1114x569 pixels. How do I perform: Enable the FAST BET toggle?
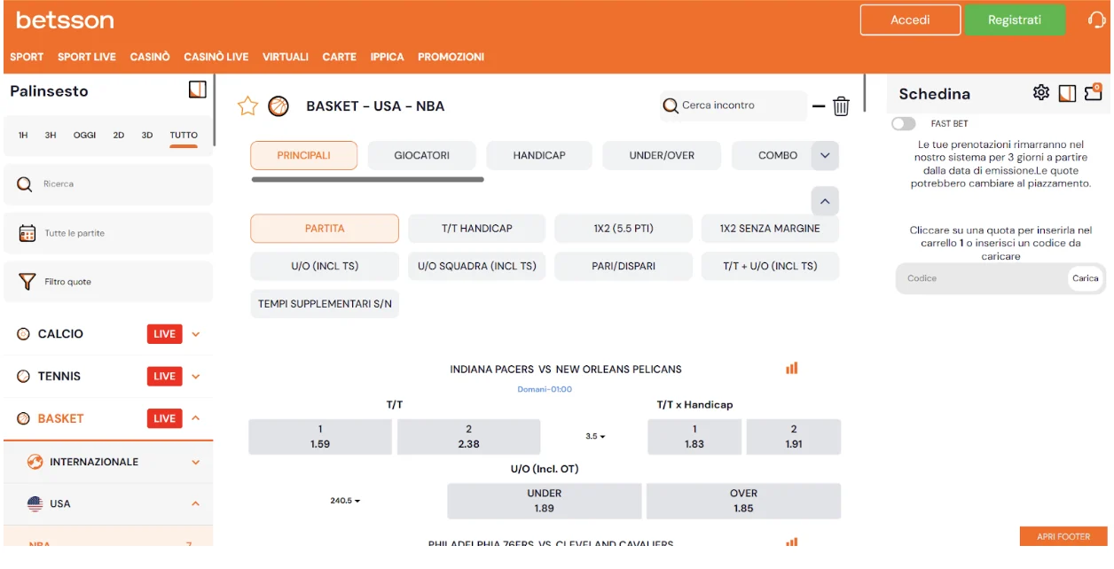click(904, 123)
